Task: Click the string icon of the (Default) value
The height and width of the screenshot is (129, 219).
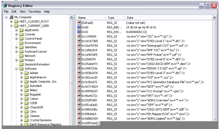Action: click(79, 23)
